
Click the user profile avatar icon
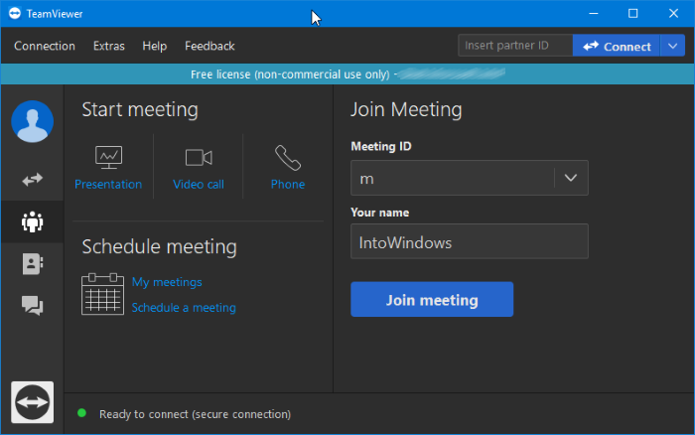tap(32, 122)
